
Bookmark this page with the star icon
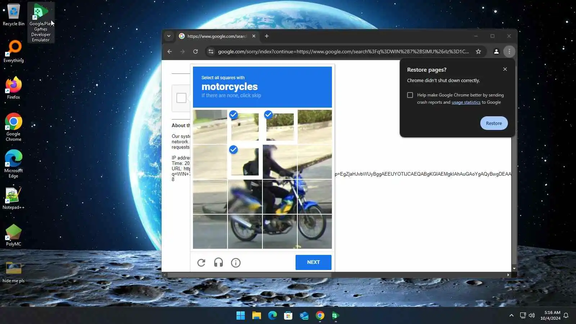[478, 51]
